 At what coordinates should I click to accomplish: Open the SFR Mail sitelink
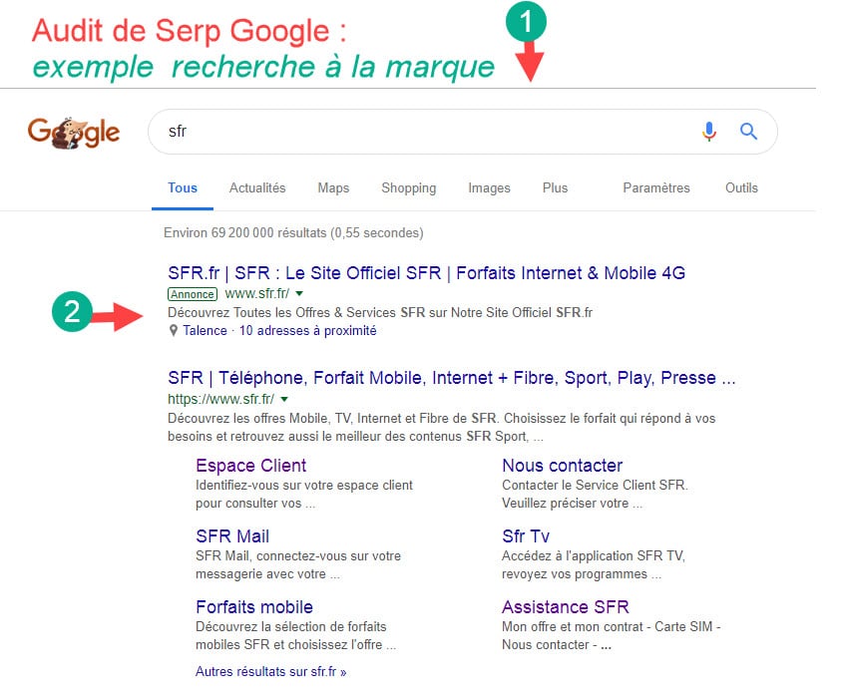coord(231,536)
